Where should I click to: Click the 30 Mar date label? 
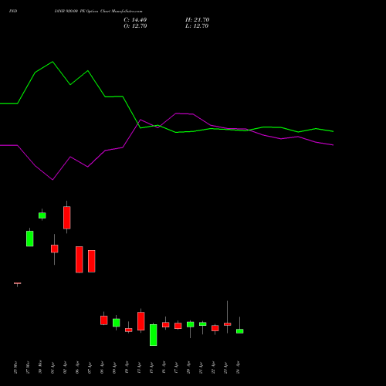tap(40, 367)
